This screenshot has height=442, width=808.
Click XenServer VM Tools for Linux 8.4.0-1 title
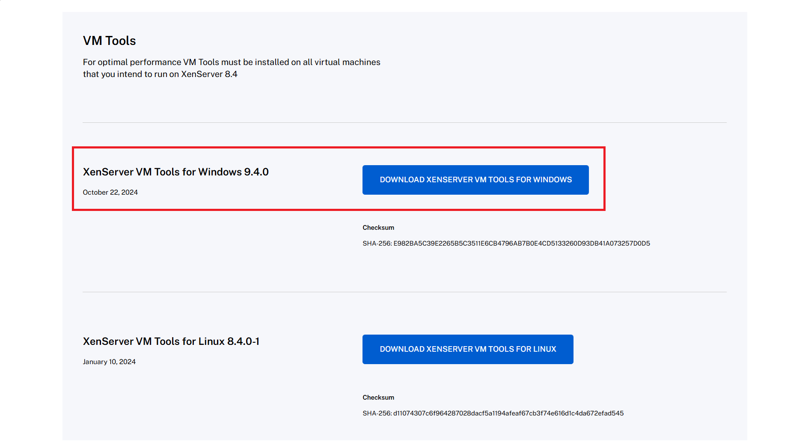(x=171, y=341)
